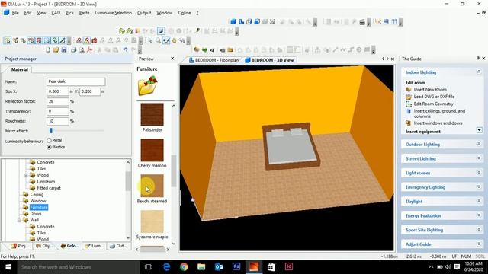Select the magnifying glass zoom tool
Viewport: 488px width, 274px height.
[158, 40]
